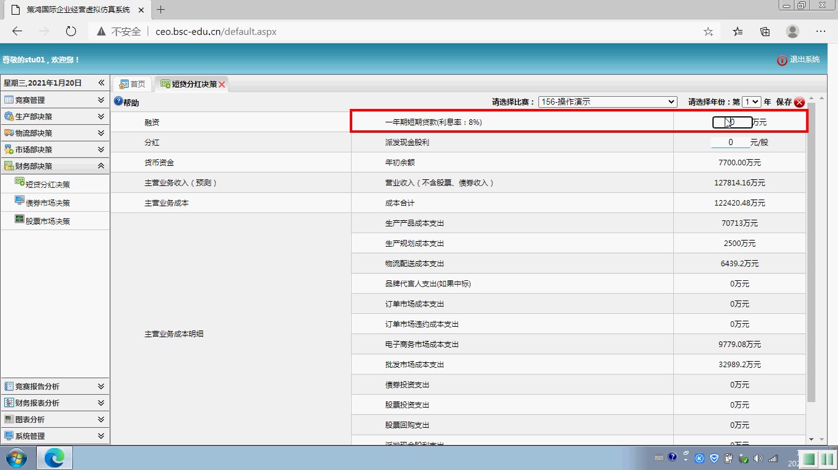Expand the 图表分析 section chevron

coord(101,419)
